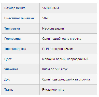Select ПНД, толщина 15мкм value

pos(58,49)
